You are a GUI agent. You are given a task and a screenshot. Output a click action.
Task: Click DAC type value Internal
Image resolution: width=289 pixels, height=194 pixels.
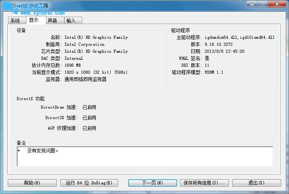[x=74, y=58]
